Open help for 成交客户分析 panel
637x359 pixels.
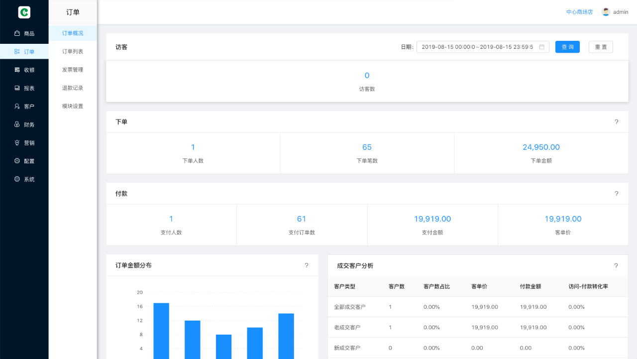[616, 265]
